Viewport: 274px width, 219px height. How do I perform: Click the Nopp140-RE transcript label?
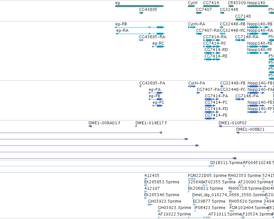pyautogui.click(x=260, y=43)
